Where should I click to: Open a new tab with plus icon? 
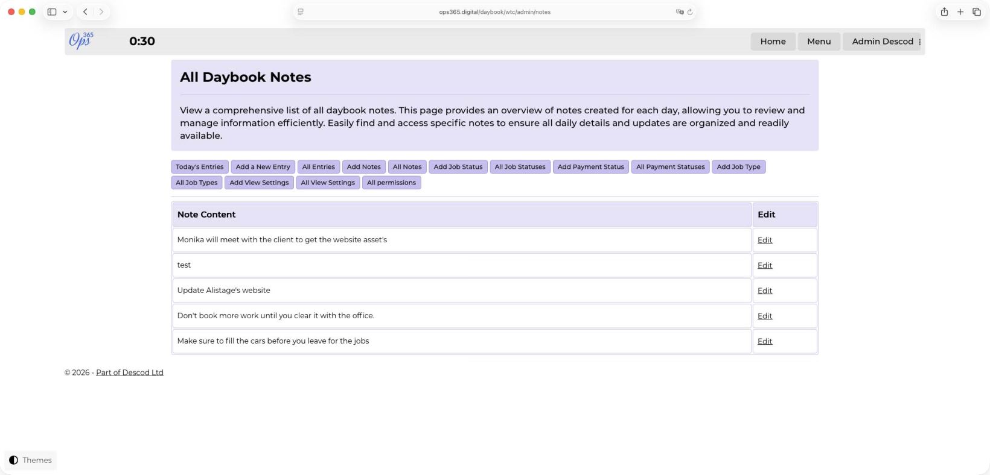tap(960, 11)
